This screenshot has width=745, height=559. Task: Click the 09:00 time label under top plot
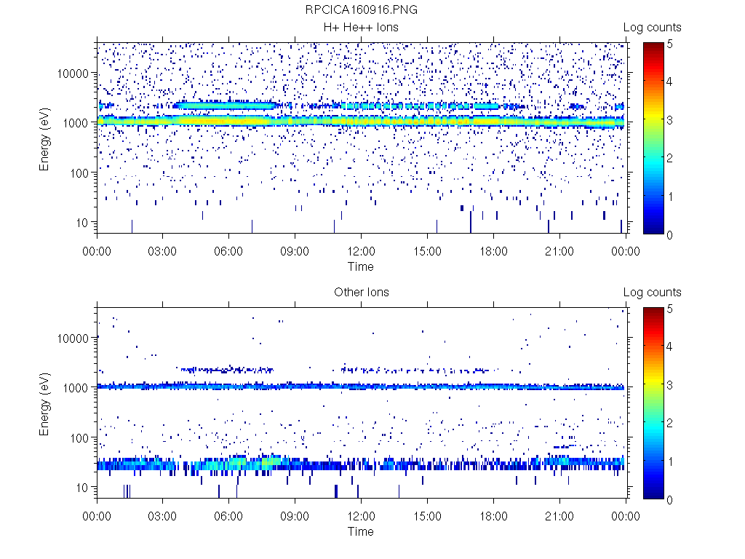[x=295, y=251]
